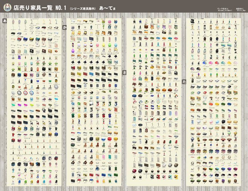Select the か section marker
This screenshot has width=248, height=191.
pos(65,27)
